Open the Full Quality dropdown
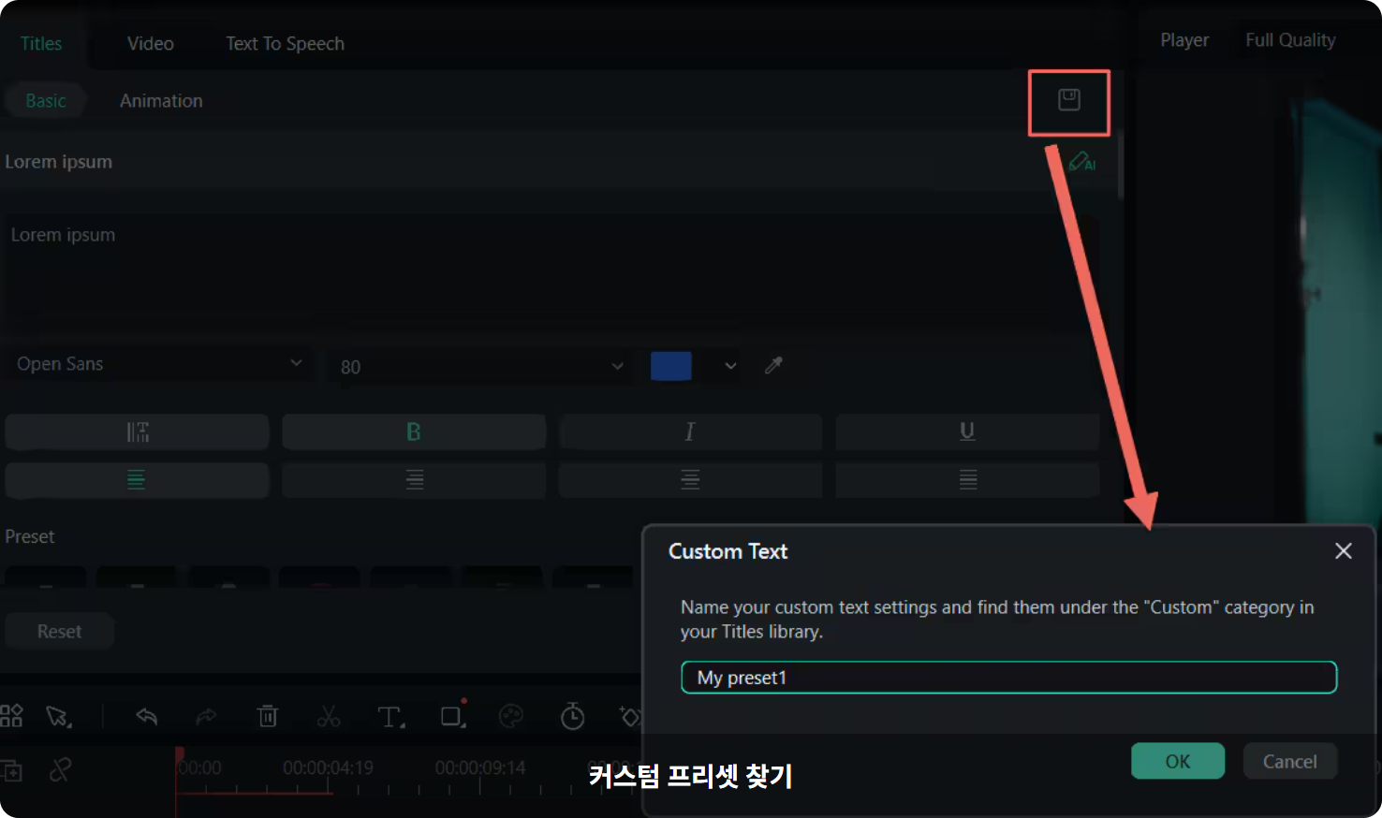 [1290, 40]
